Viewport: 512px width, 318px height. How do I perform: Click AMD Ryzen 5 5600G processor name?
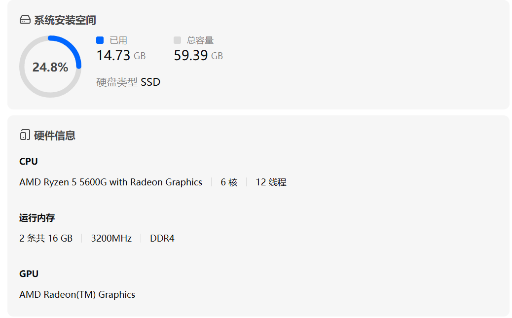110,182
